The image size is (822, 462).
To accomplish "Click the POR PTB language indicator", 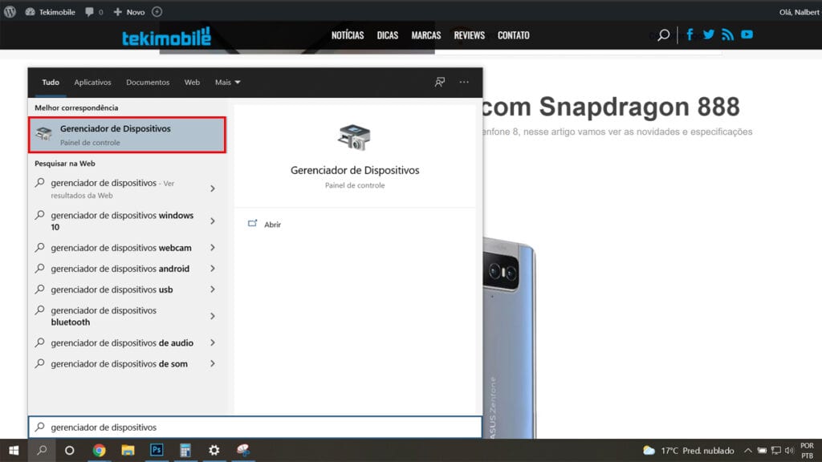I will pyautogui.click(x=807, y=451).
